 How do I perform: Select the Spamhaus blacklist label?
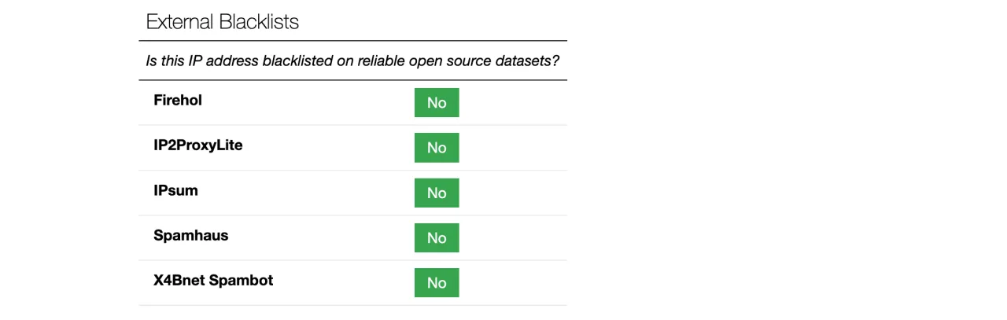(191, 235)
